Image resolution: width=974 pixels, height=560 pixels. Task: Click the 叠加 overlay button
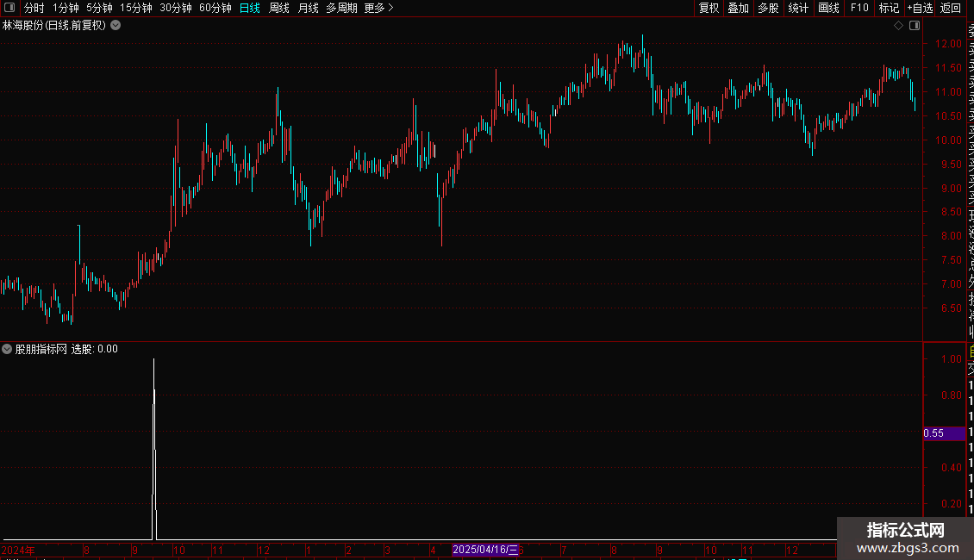(x=739, y=8)
